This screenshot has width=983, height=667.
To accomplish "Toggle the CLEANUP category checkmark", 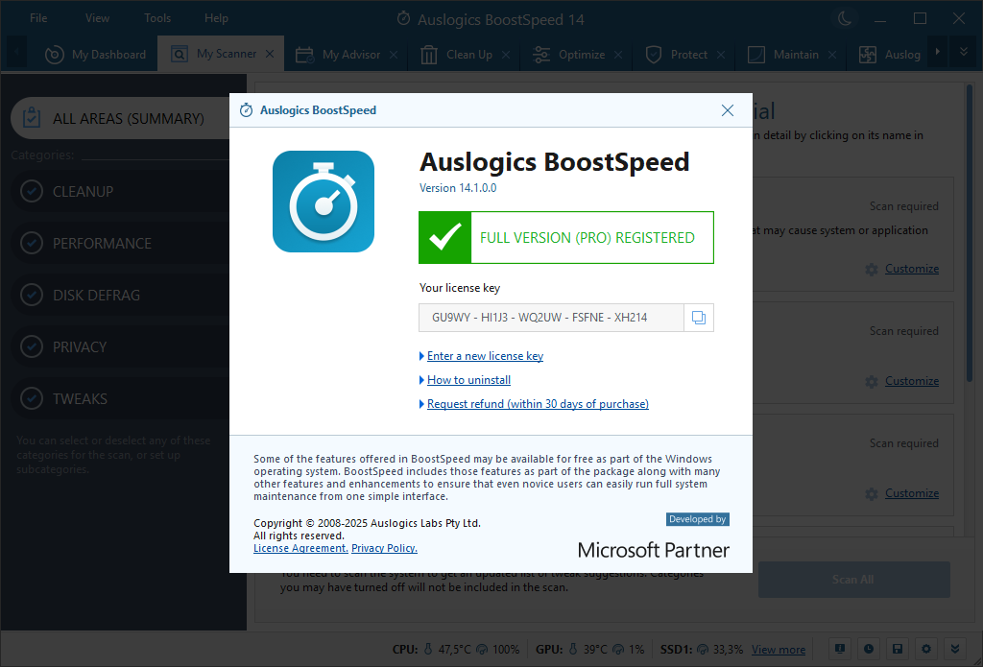I will point(32,191).
